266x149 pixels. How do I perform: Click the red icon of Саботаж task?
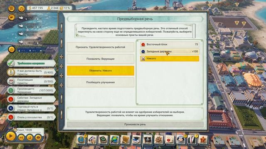(11, 99)
